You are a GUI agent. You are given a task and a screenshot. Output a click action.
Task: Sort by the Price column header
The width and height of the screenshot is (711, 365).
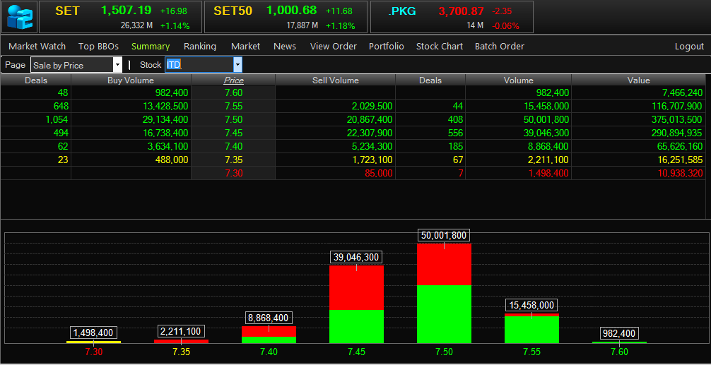click(233, 80)
